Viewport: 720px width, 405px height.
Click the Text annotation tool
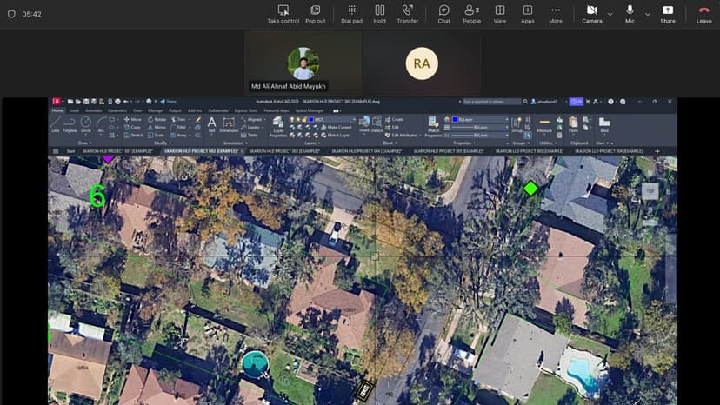211,124
